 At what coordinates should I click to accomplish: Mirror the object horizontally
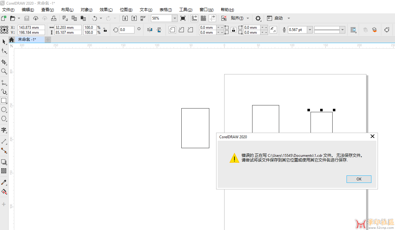(x=150, y=30)
